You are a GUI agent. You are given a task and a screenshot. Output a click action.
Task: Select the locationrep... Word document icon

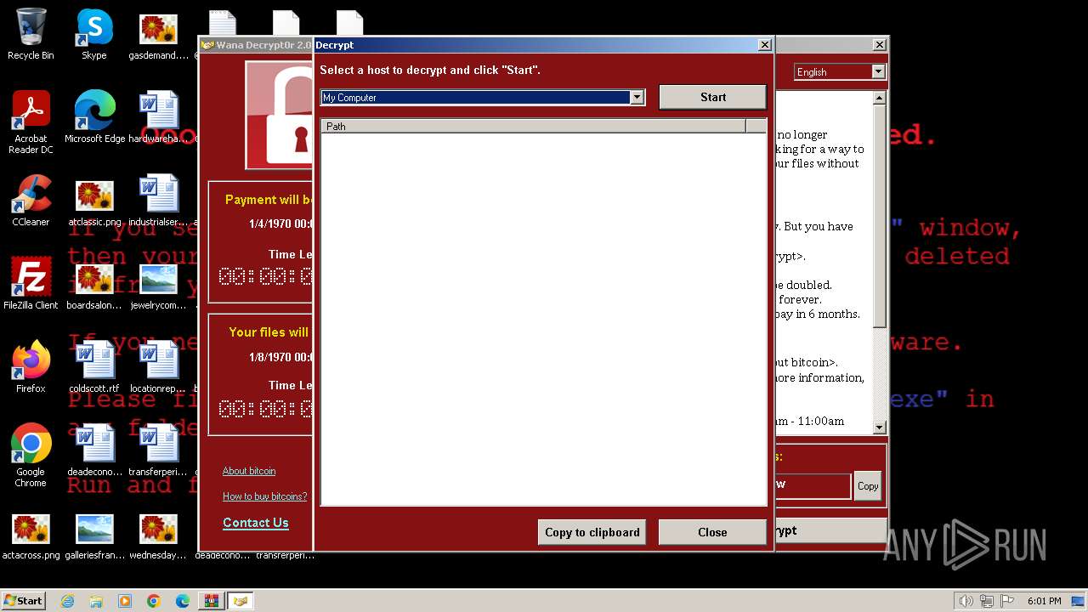[158, 367]
